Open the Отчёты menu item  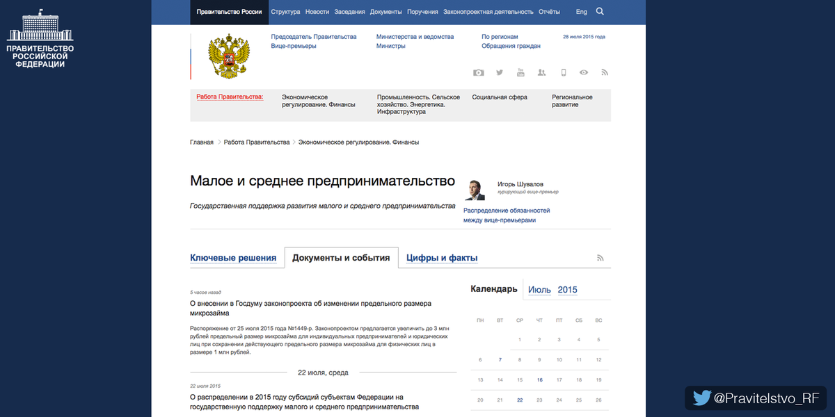point(550,12)
